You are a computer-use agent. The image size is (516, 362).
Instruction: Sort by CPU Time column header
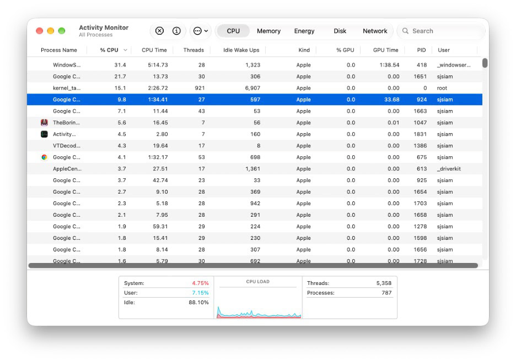point(154,50)
